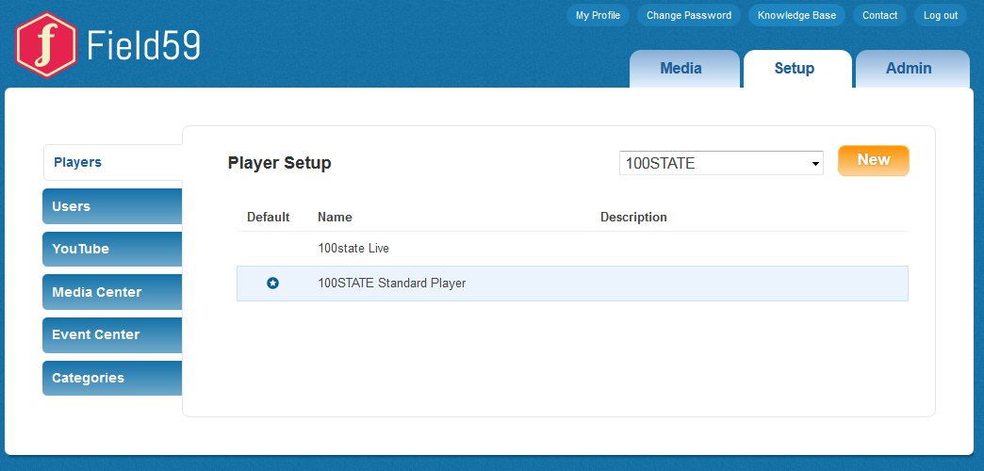Click the Contact link
Viewport: 984px width, 471px height.
pos(879,16)
